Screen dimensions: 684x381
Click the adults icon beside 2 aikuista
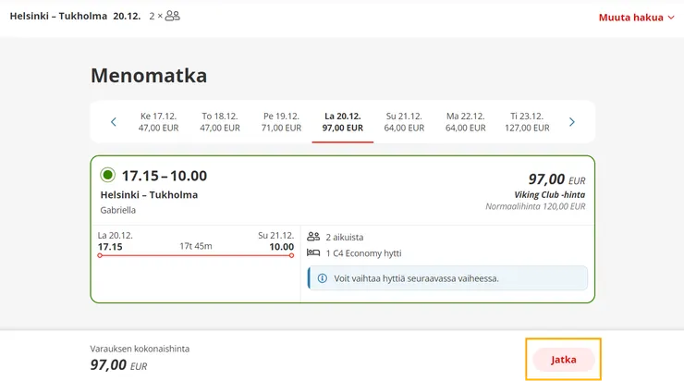click(313, 237)
